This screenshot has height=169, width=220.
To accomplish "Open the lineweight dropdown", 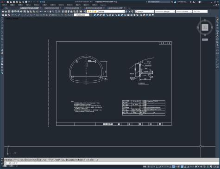I will point(190,12).
